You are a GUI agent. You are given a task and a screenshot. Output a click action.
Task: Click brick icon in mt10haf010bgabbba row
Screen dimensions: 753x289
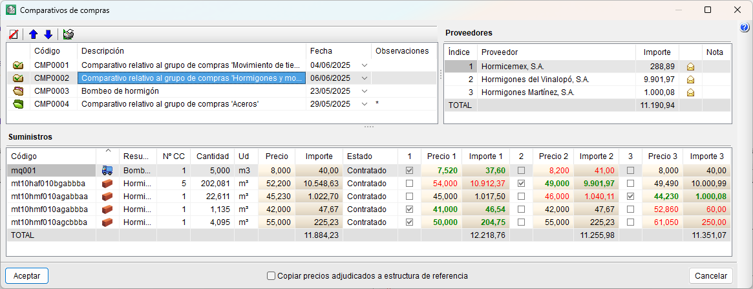(107, 184)
